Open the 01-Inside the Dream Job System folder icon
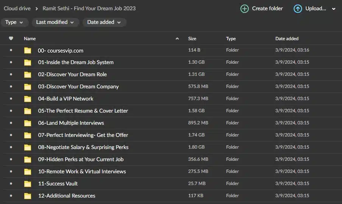This screenshot has width=342, height=204. [28, 63]
